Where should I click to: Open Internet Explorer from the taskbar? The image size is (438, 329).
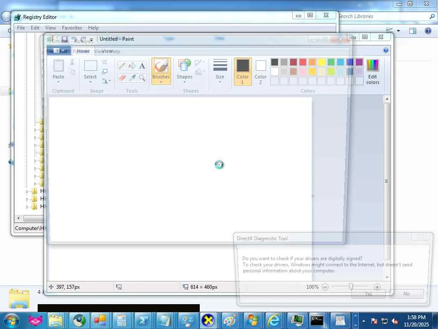(274, 320)
